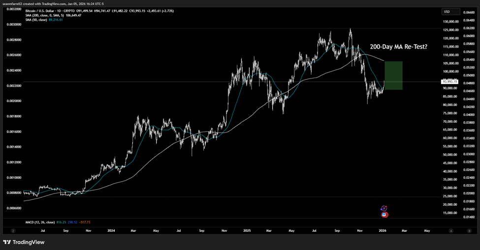Click the 2025 label on time axis

247,230
